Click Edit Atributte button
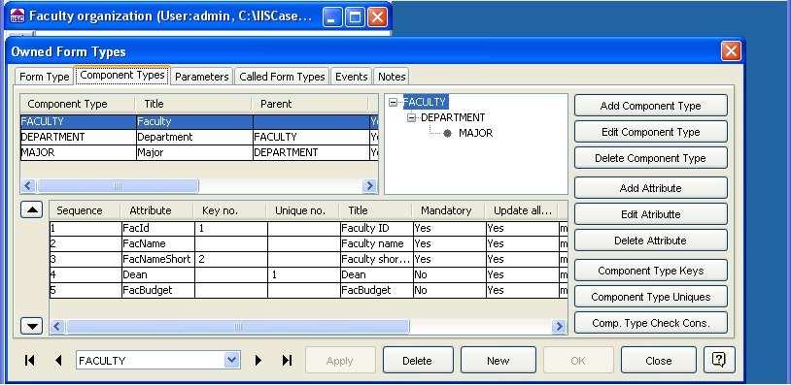Image resolution: width=791 pixels, height=385 pixels. pyautogui.click(x=651, y=214)
